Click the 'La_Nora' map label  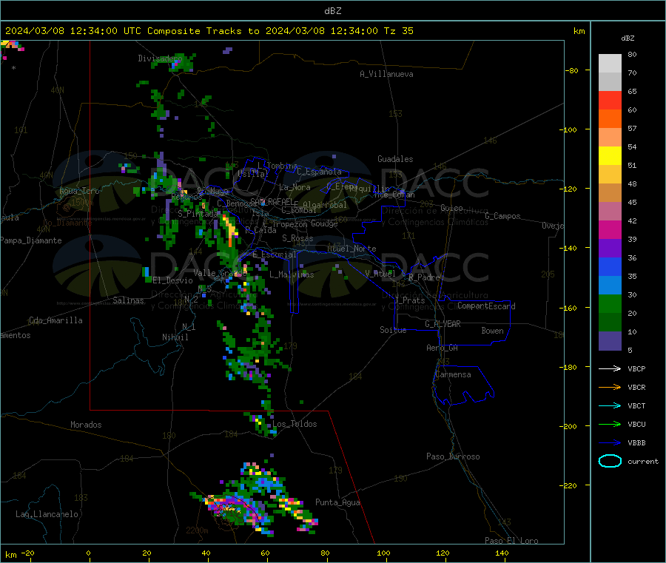(295, 187)
